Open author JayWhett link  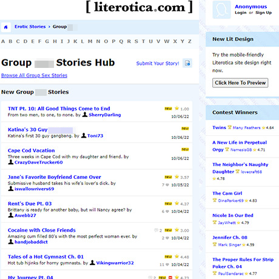tap(227, 223)
